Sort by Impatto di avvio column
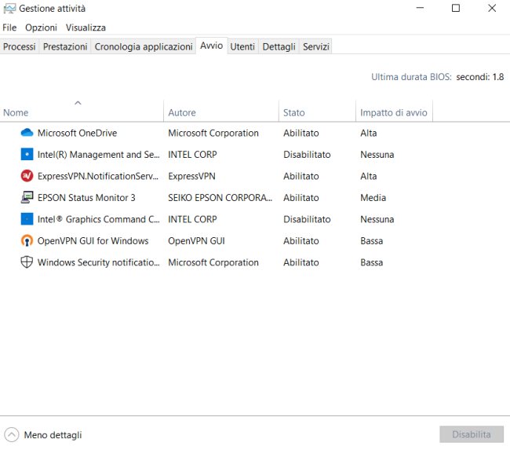Image resolution: width=510 pixels, height=450 pixels. [394, 111]
